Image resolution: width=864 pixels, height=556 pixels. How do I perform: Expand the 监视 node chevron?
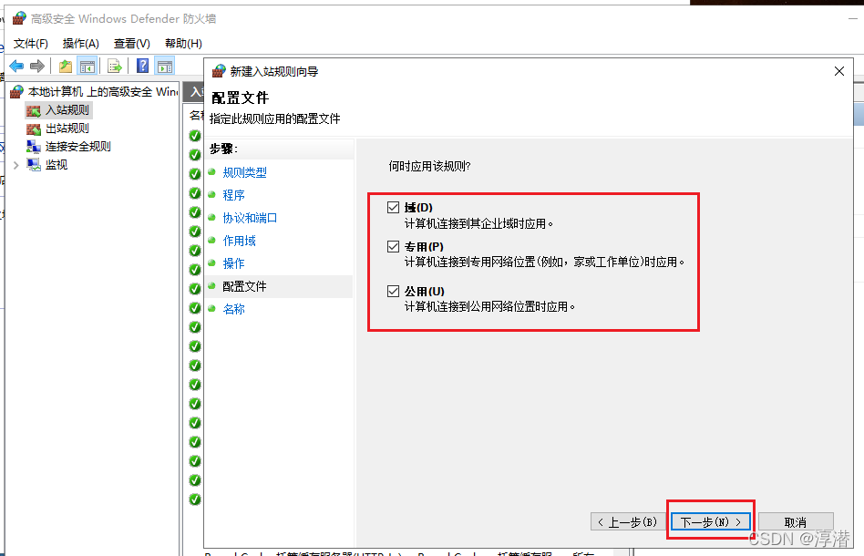pos(16,165)
